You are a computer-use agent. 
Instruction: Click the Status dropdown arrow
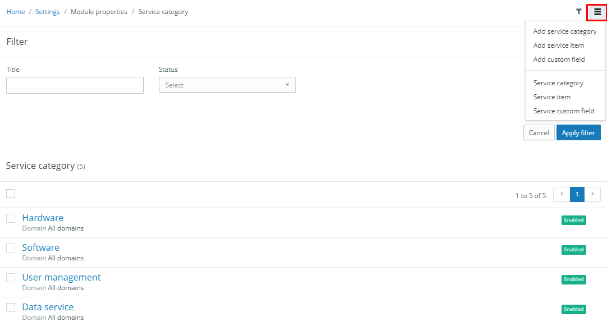coord(287,85)
